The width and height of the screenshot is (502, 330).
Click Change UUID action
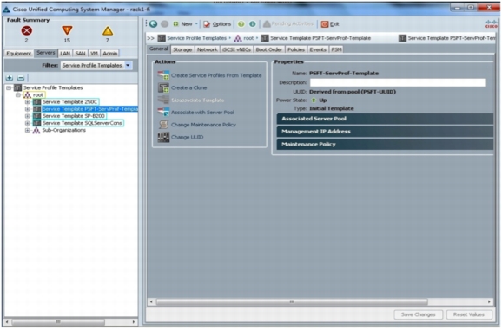[x=187, y=137]
